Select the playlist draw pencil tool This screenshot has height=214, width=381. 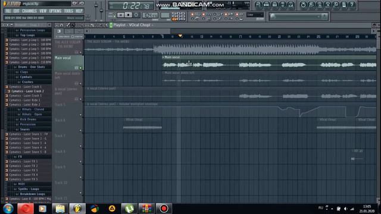click(68, 25)
